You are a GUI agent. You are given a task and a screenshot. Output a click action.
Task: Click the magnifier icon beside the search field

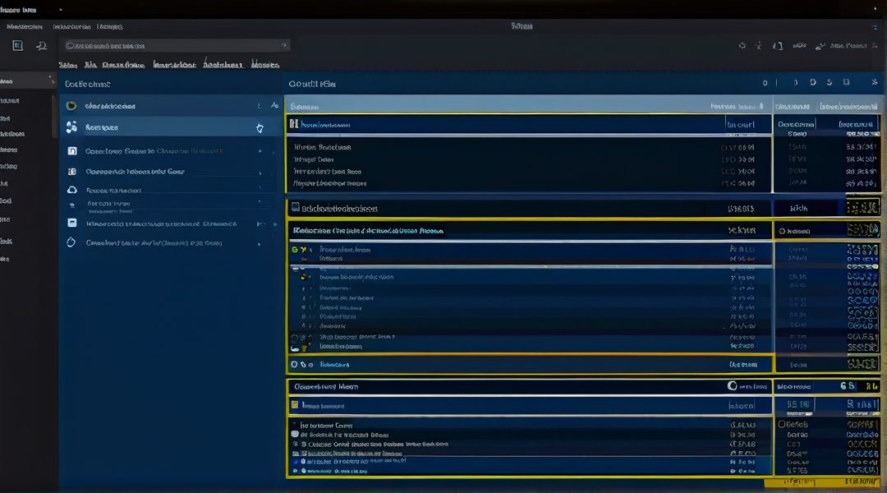point(41,46)
